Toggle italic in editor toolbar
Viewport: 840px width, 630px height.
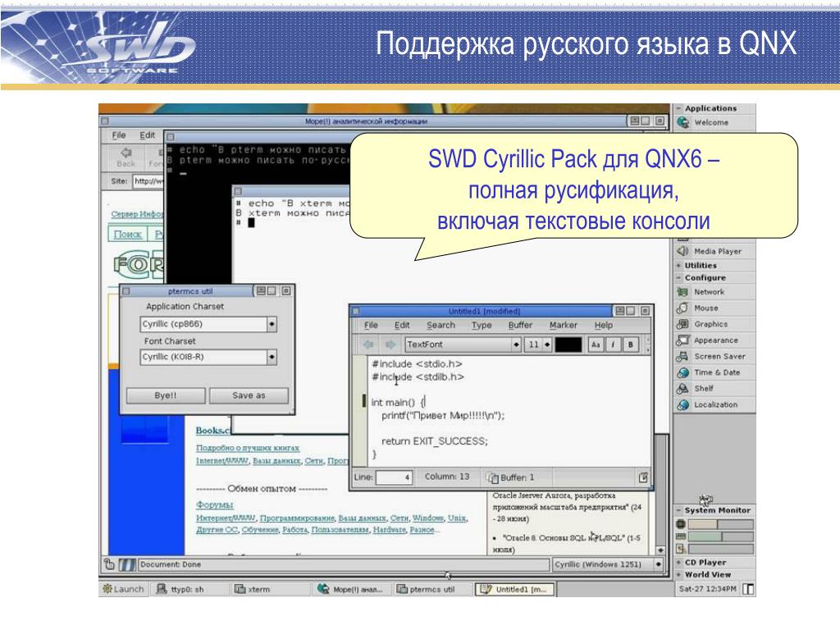(613, 345)
